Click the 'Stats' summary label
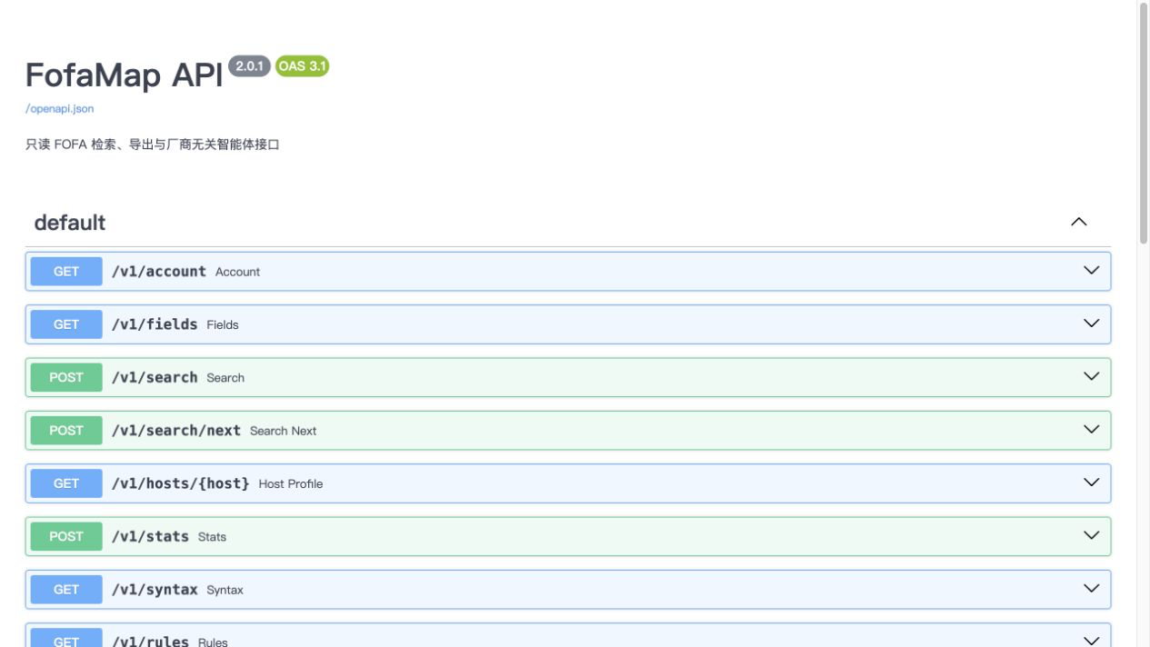Image resolution: width=1150 pixels, height=647 pixels. pyautogui.click(x=212, y=537)
